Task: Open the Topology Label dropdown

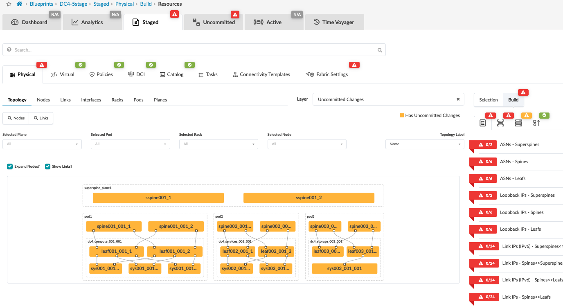Action: click(425, 144)
